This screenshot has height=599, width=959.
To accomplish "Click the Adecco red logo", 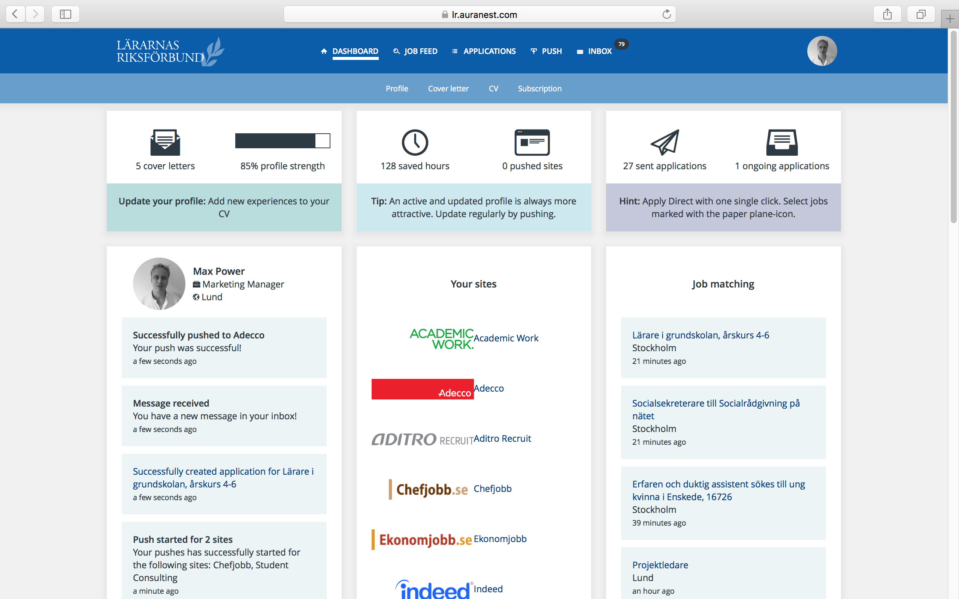I will [x=422, y=389].
